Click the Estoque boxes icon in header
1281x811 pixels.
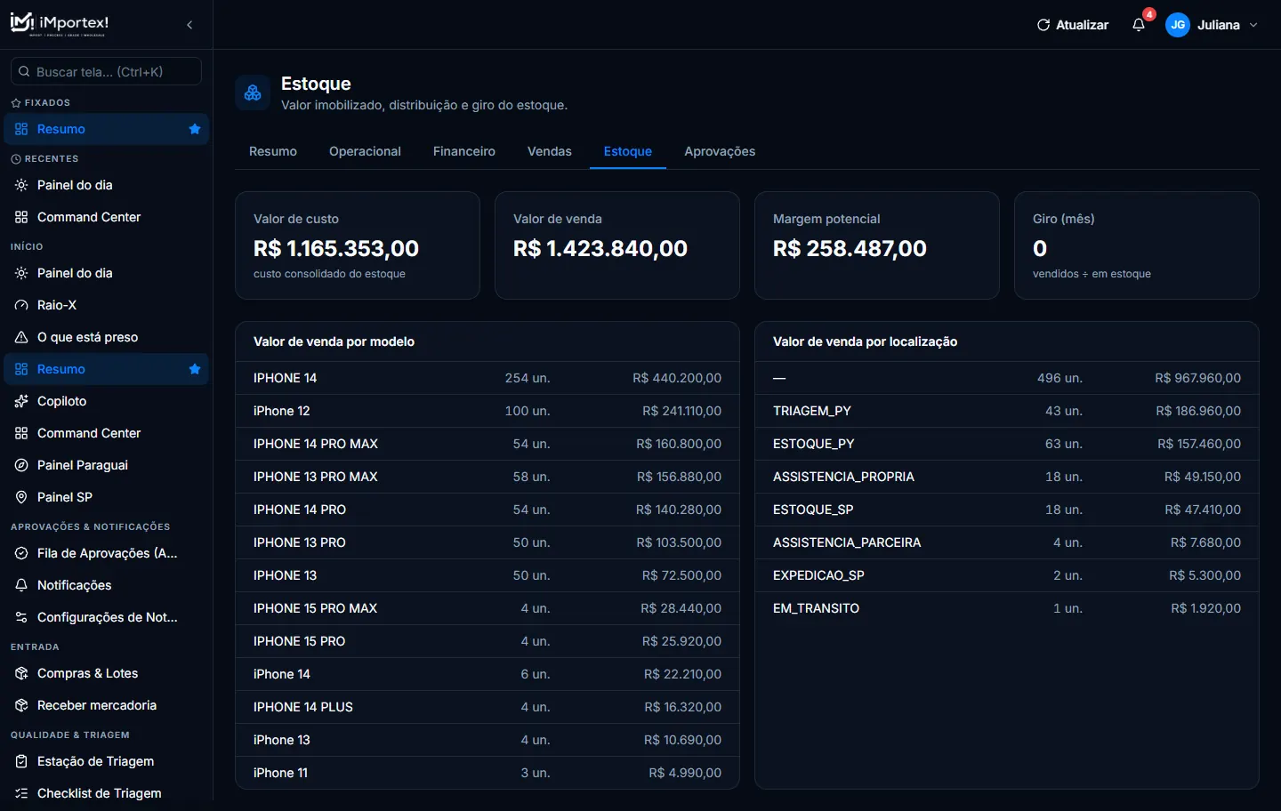click(x=253, y=92)
